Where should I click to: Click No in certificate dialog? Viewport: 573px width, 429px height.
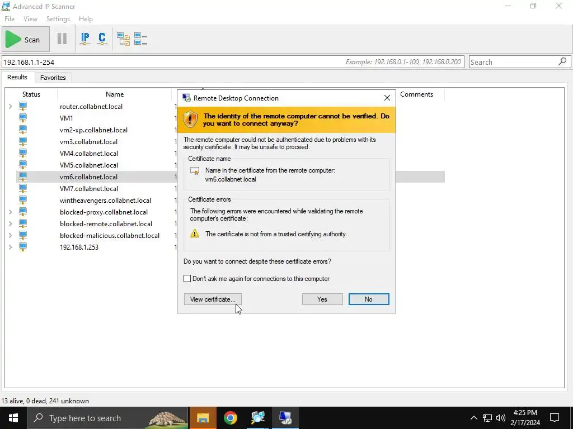tap(369, 299)
